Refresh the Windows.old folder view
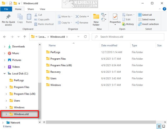This screenshot has width=167, height=129. 85,37
